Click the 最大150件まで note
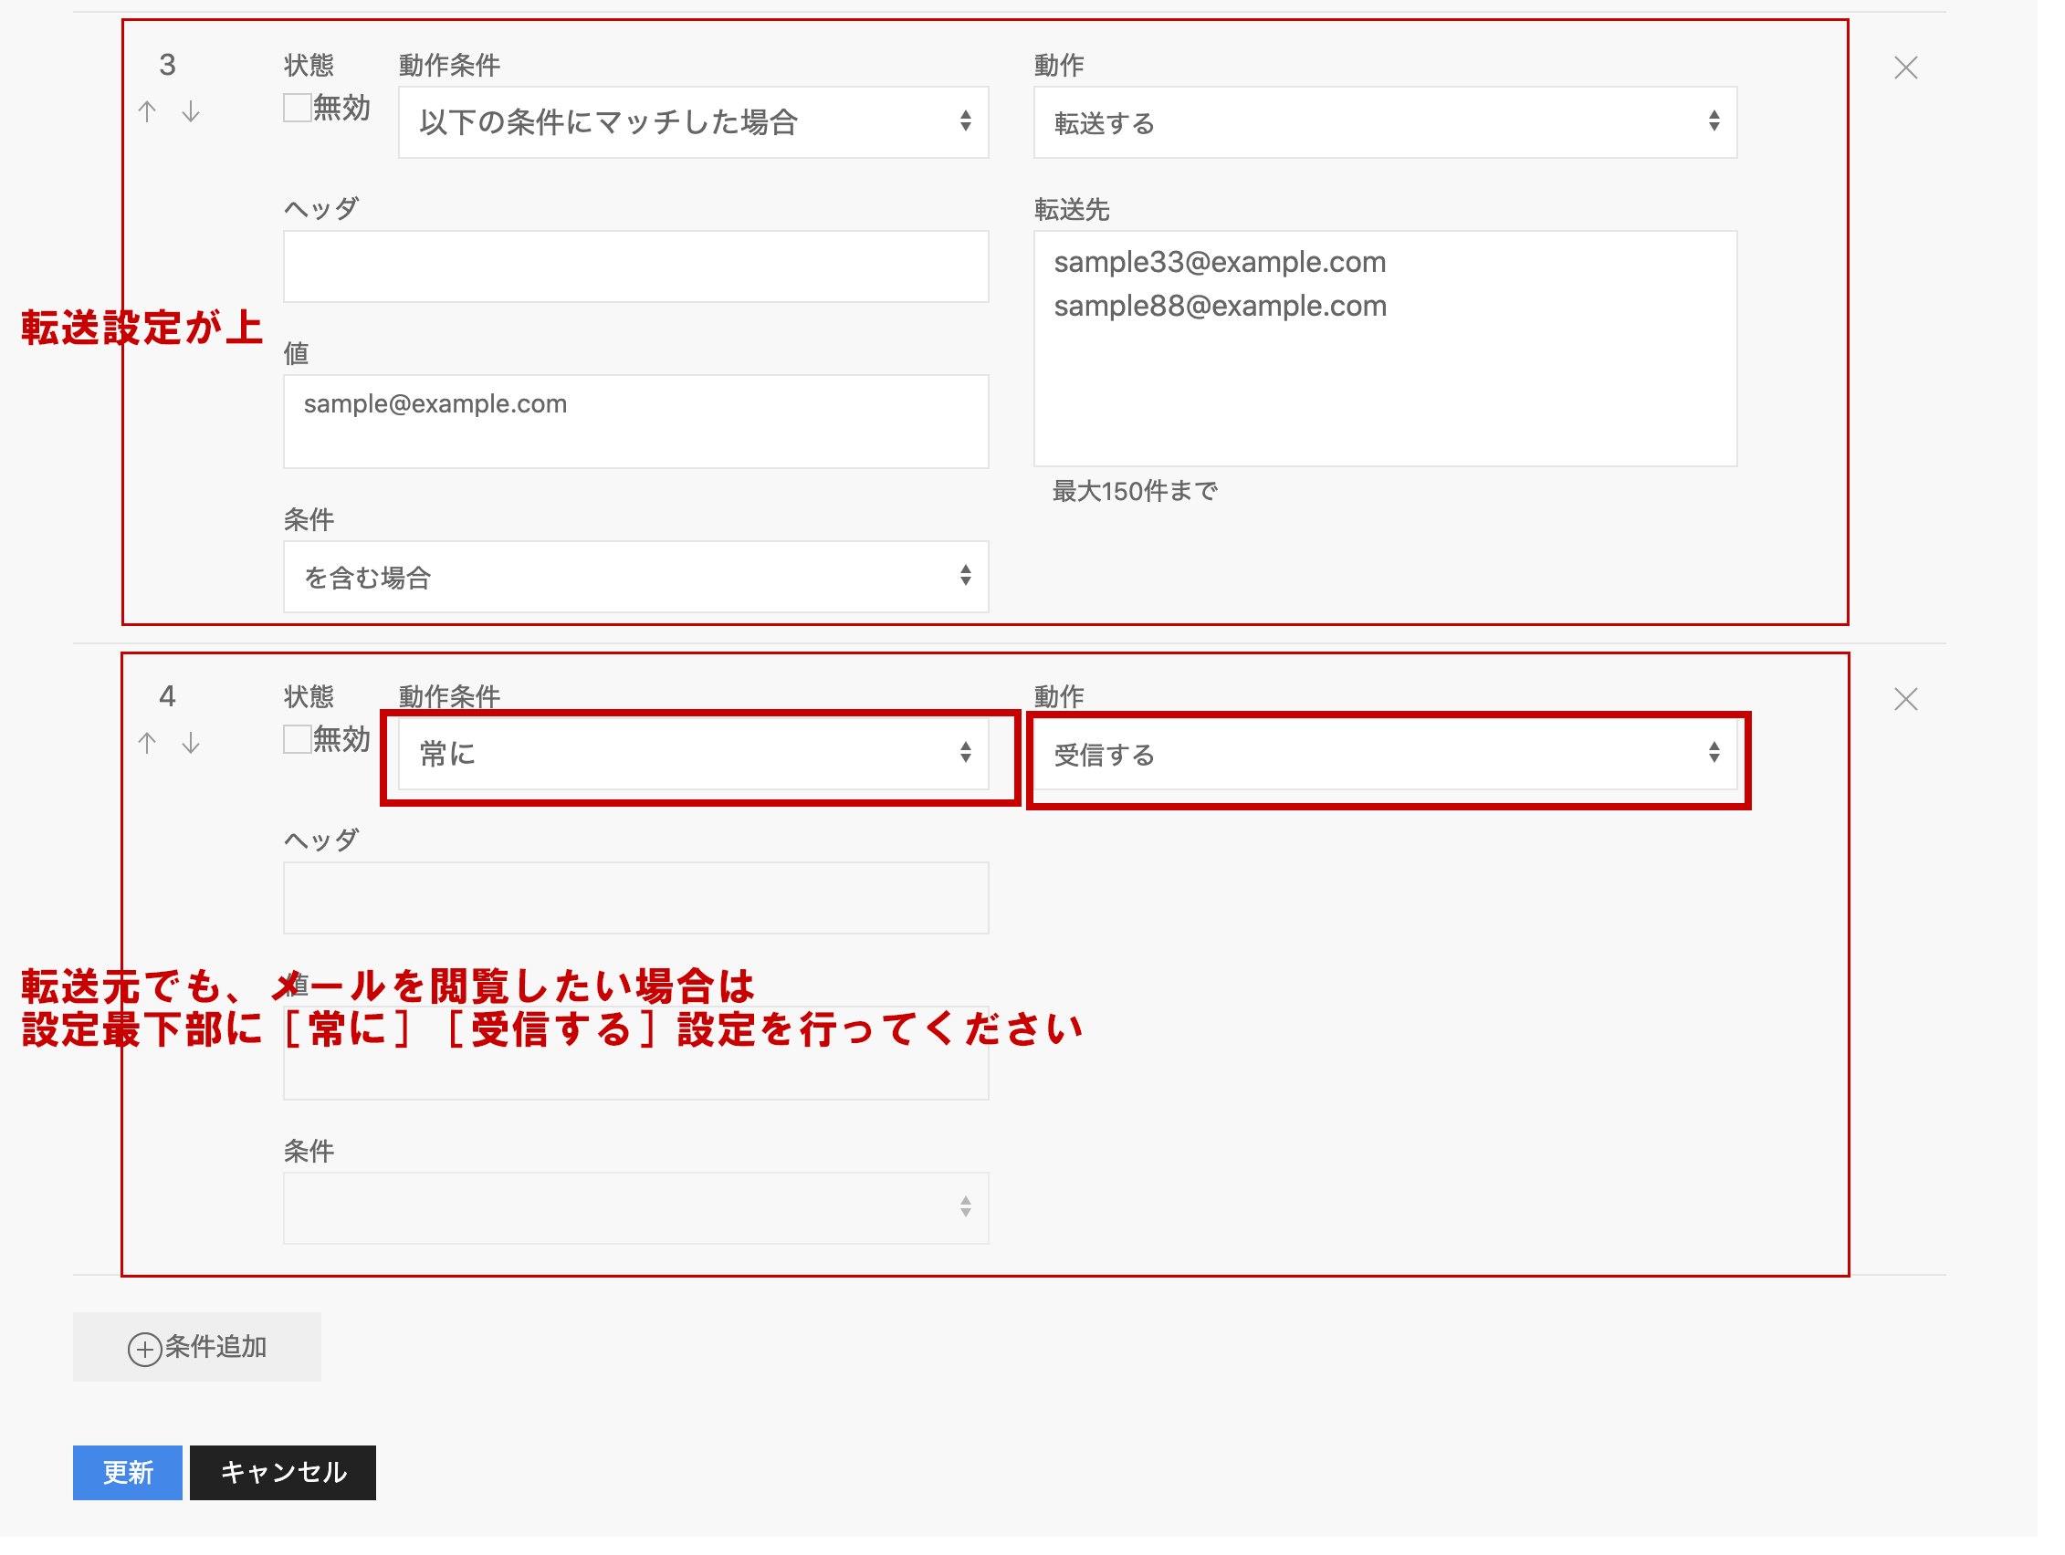This screenshot has width=2065, height=1555. [x=1135, y=491]
